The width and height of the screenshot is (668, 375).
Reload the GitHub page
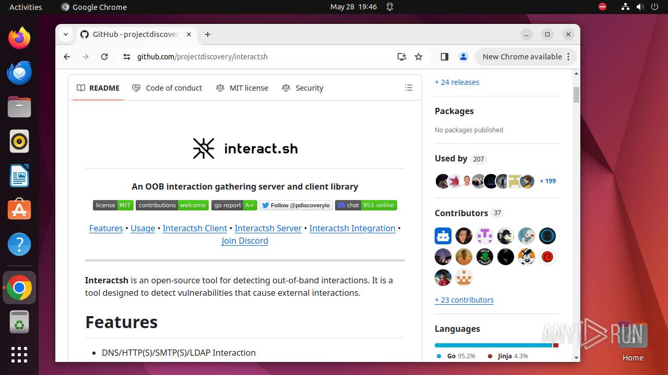(104, 57)
